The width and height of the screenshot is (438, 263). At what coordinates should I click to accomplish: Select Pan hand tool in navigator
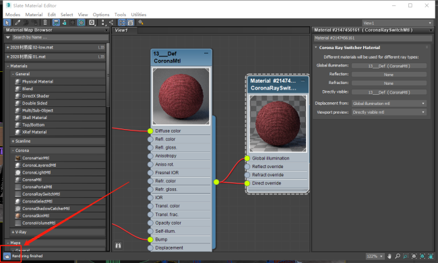point(389,256)
